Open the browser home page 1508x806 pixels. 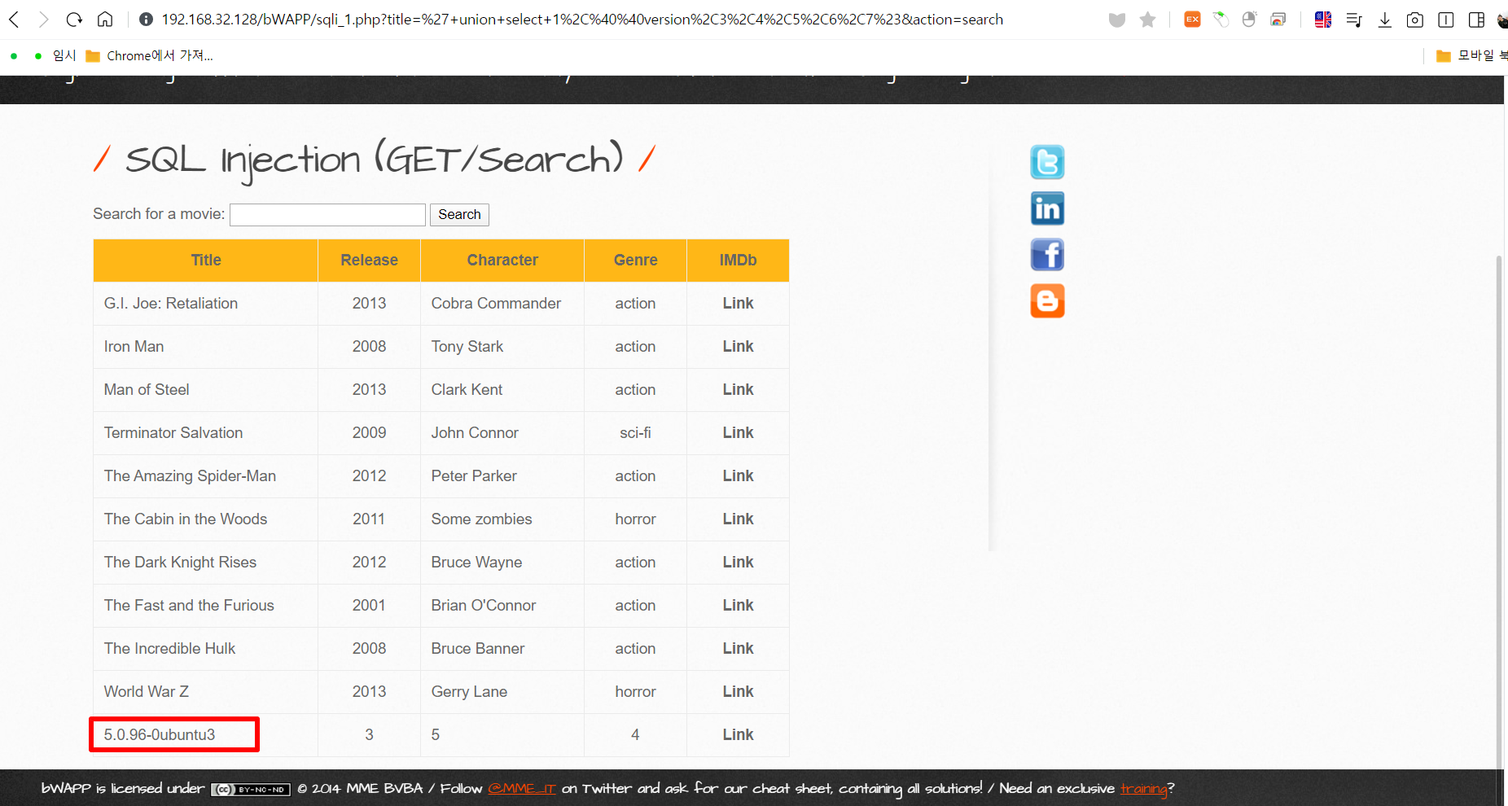pyautogui.click(x=105, y=20)
